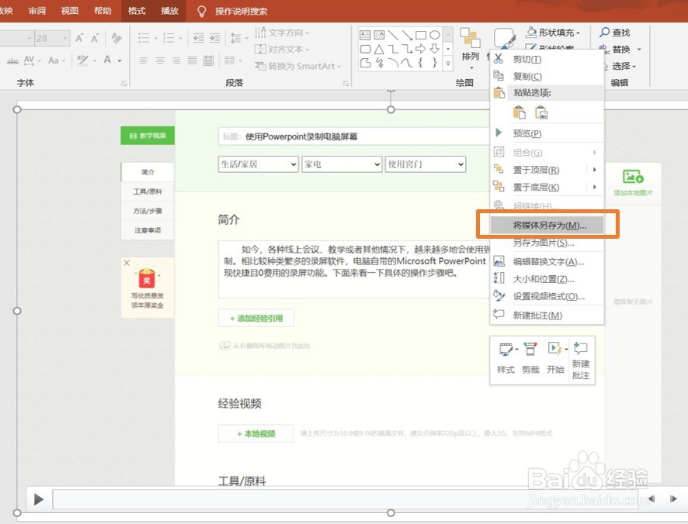Image resolution: width=688 pixels, height=524 pixels.
Task: Click the font color A button
Action: pyautogui.click(x=107, y=60)
